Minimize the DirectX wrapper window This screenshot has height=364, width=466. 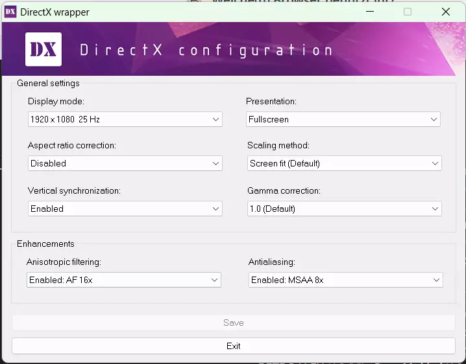(370, 12)
